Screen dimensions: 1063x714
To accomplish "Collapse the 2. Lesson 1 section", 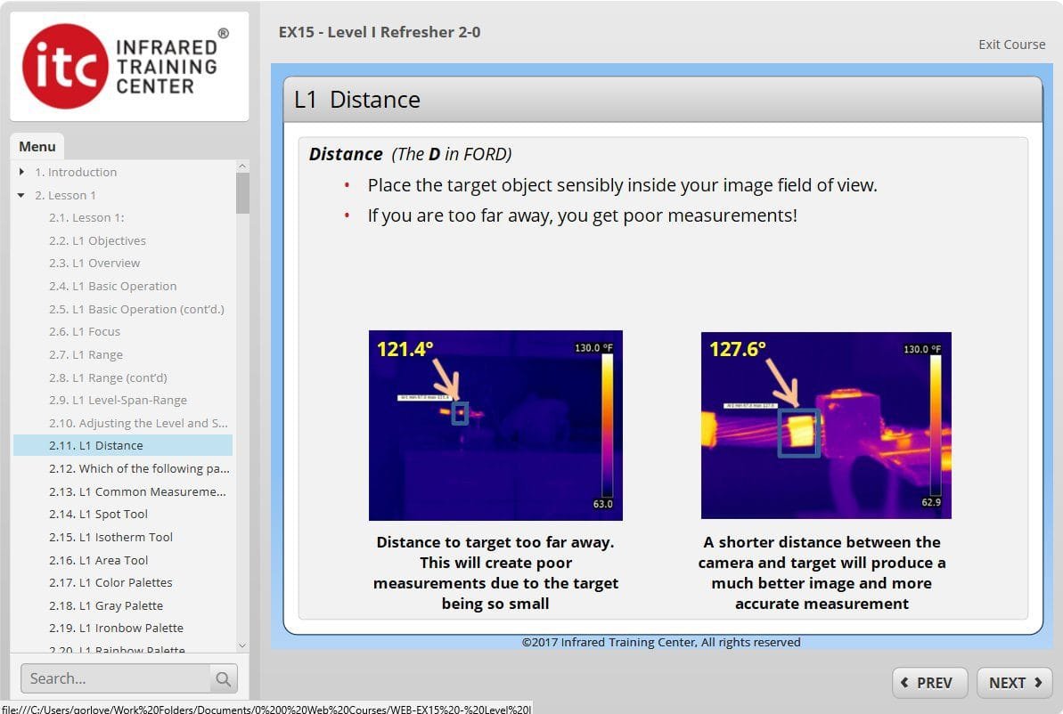I will [21, 195].
